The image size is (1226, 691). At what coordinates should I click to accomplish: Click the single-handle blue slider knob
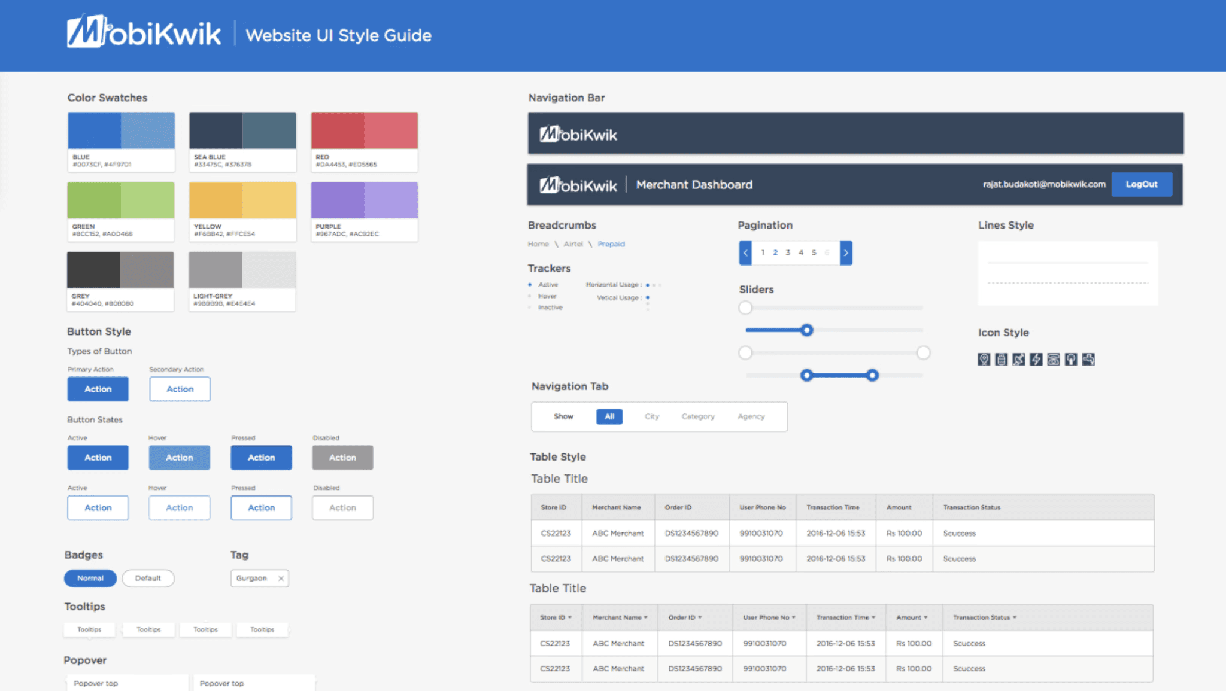[x=806, y=330]
